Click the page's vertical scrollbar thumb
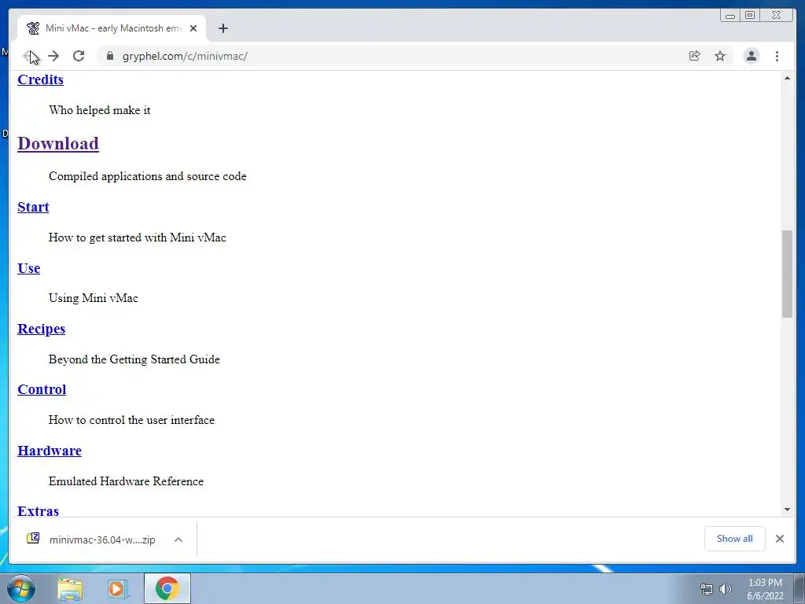The width and height of the screenshot is (805, 604). click(x=787, y=274)
